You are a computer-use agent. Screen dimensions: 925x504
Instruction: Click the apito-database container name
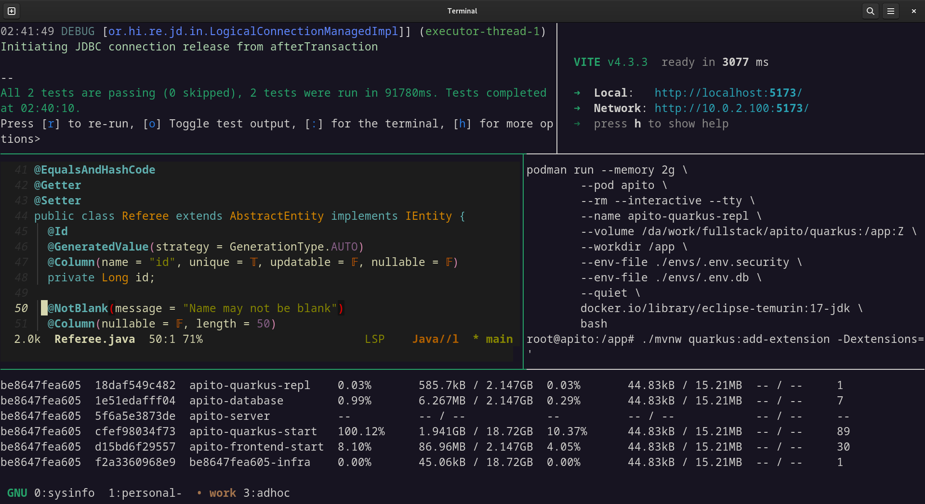[x=236, y=401]
